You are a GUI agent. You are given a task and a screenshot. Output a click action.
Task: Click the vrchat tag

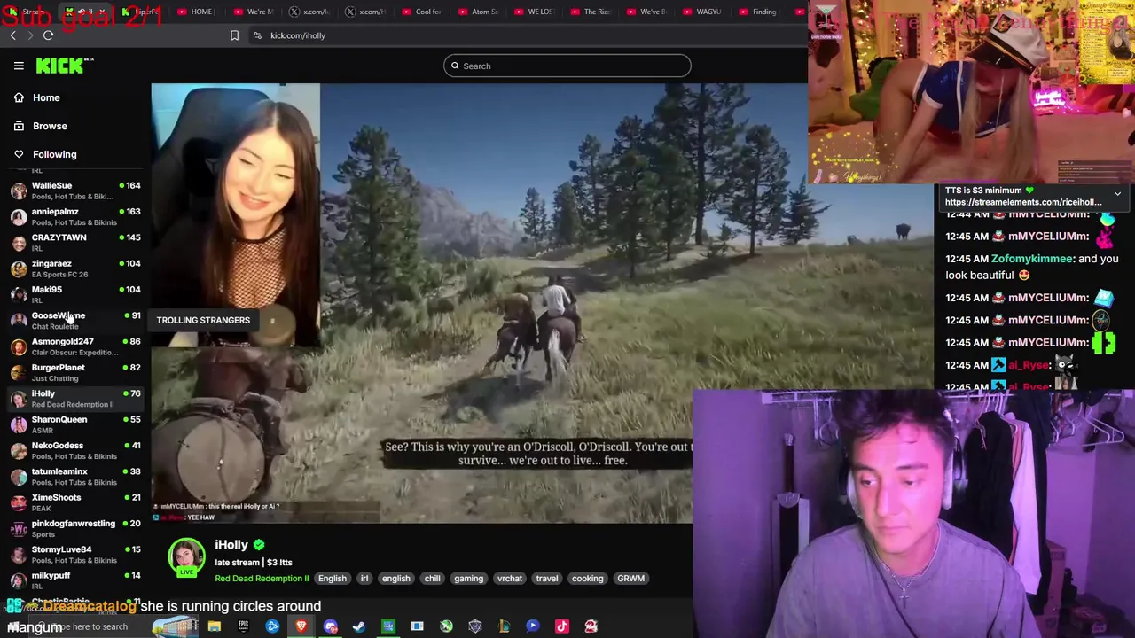click(510, 579)
